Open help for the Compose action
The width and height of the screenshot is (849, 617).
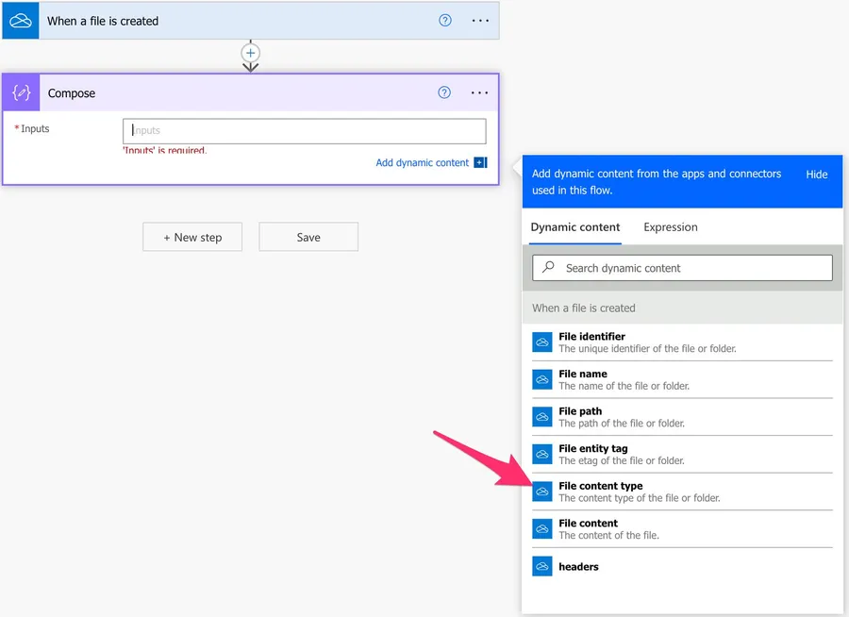[444, 93]
